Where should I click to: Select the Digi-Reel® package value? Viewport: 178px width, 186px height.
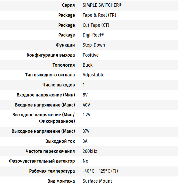(93, 35)
